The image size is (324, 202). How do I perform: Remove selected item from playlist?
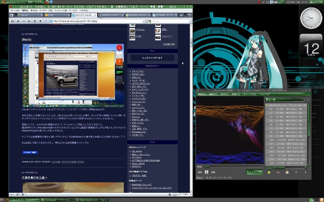278,172
